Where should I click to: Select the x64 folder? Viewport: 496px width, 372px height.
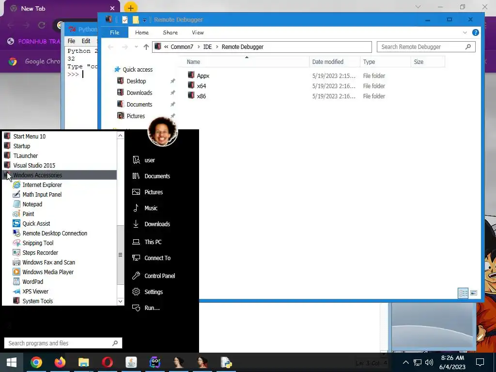coord(201,86)
